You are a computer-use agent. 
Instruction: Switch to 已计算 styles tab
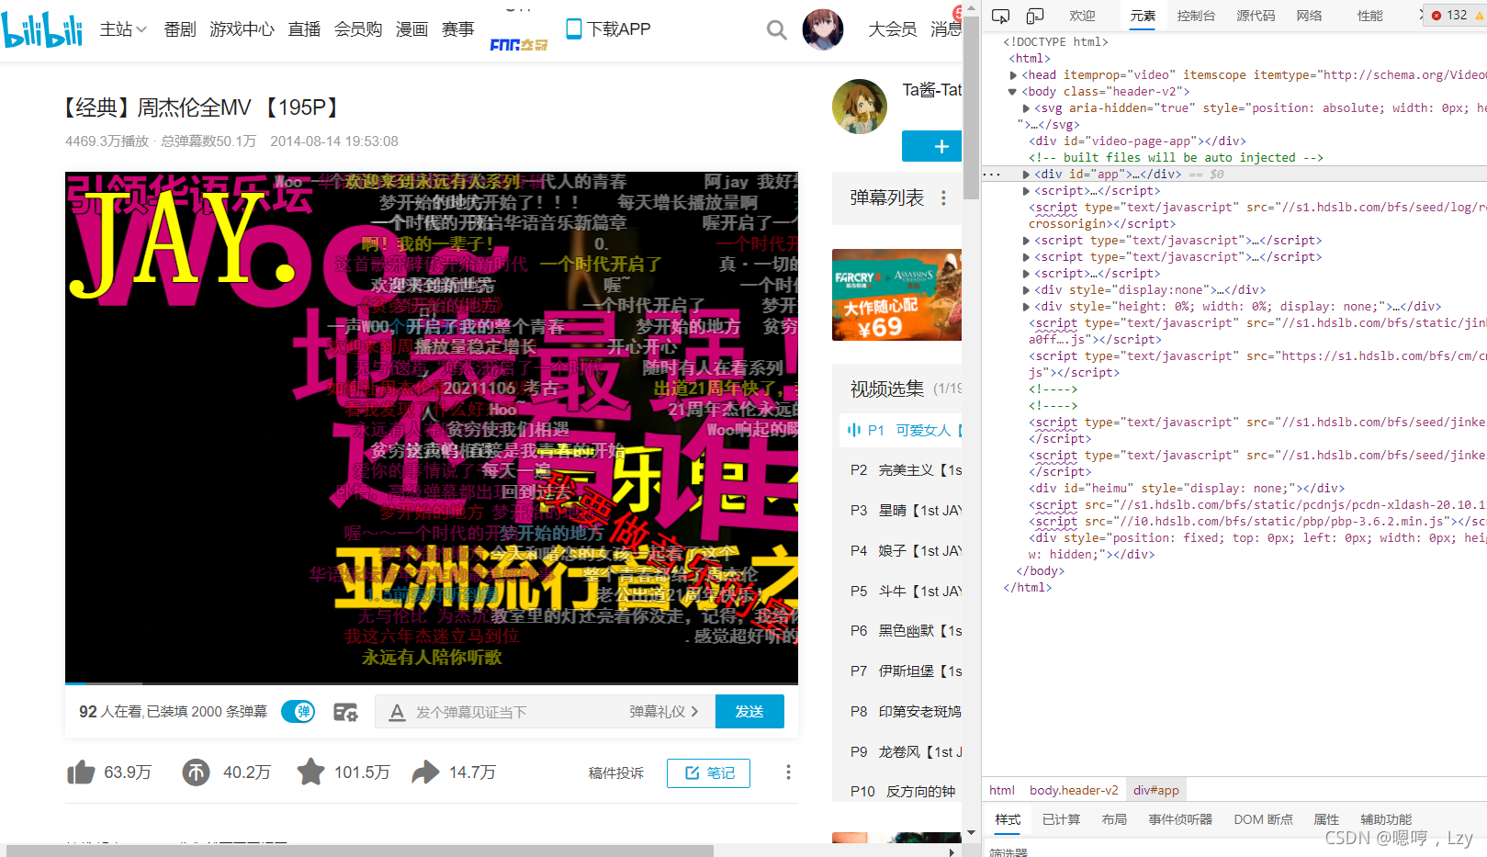tap(1061, 819)
